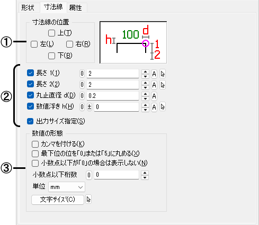This screenshot has width=259, height=225.
Task: Increase 長さ 2 value with up spinner
Action: [x=145, y=83]
